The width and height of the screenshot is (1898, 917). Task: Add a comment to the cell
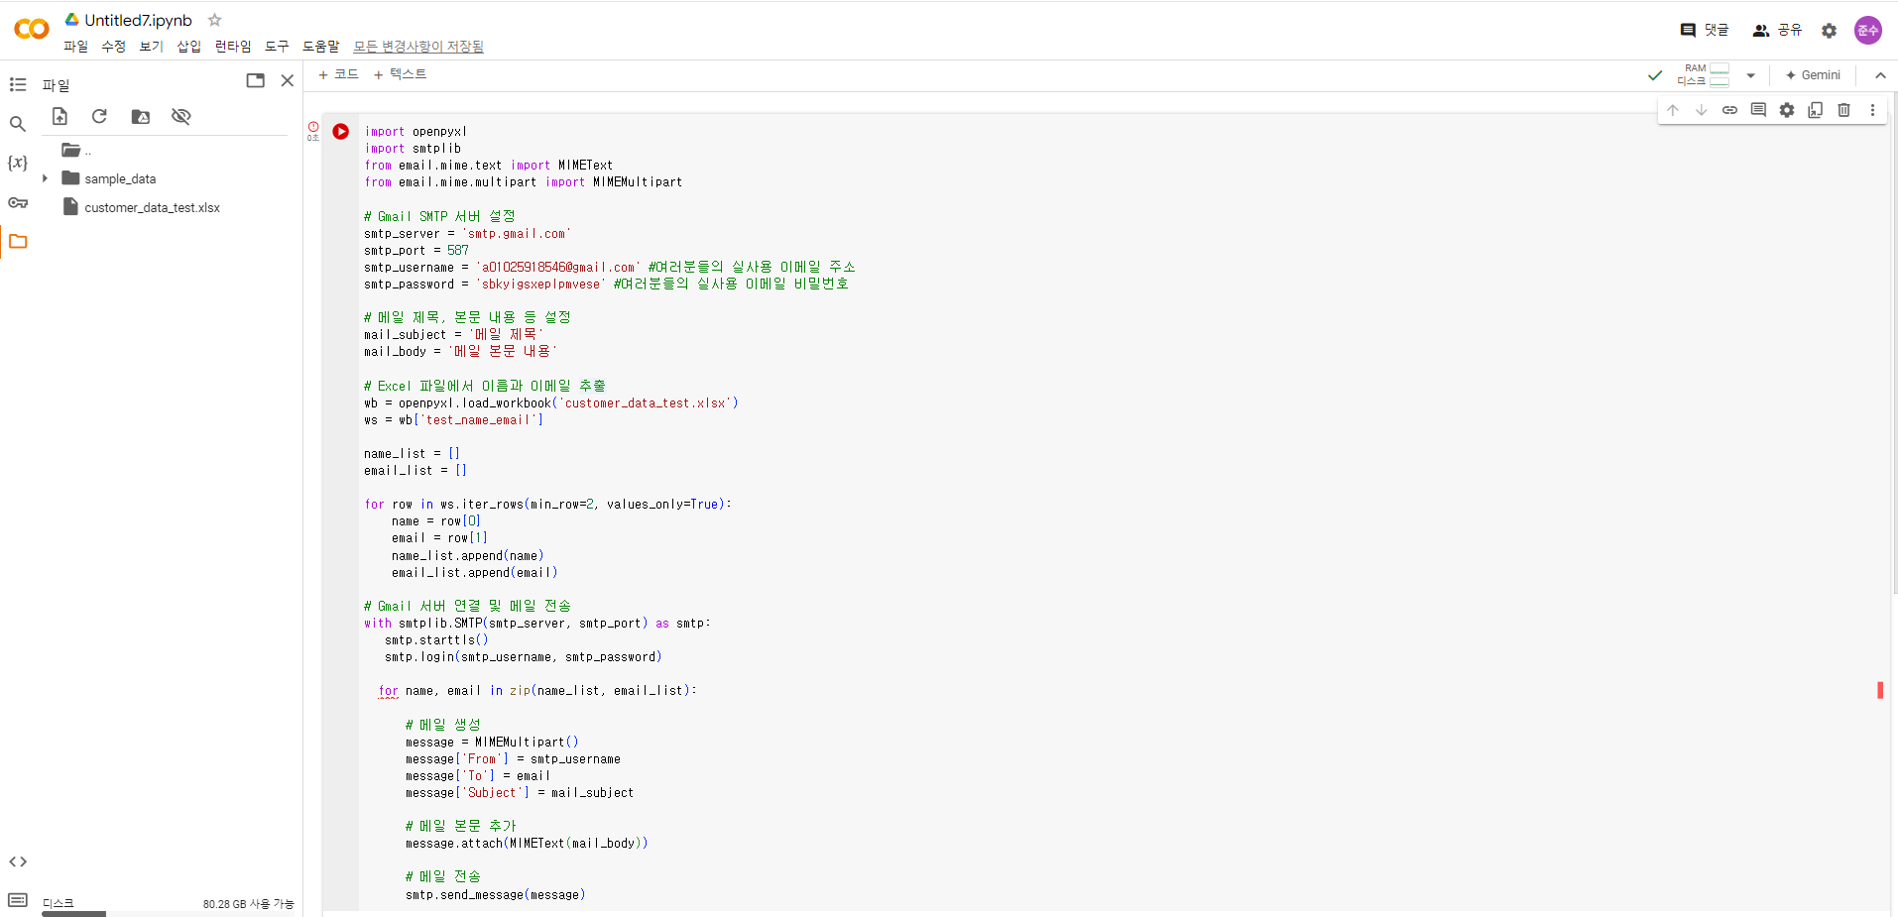[x=1758, y=110]
